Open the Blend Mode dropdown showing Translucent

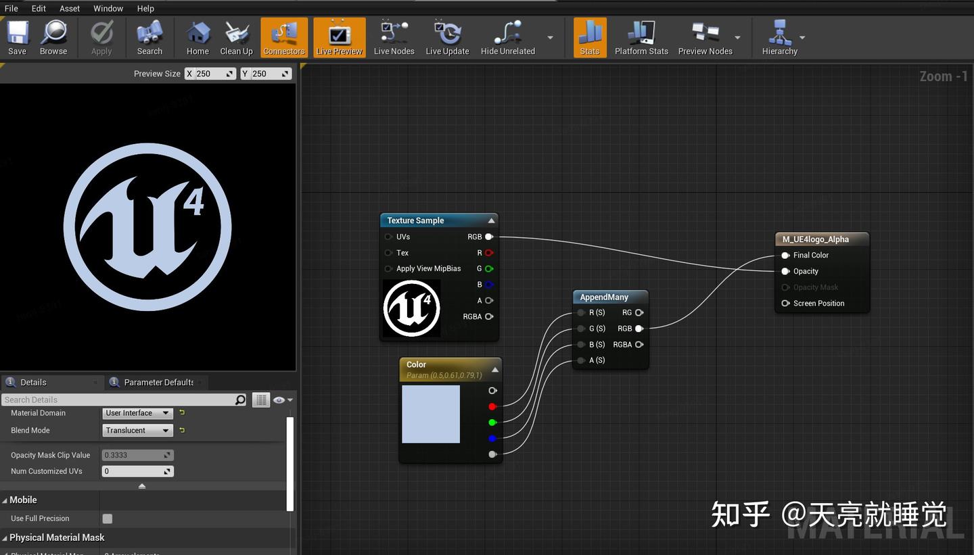point(137,430)
